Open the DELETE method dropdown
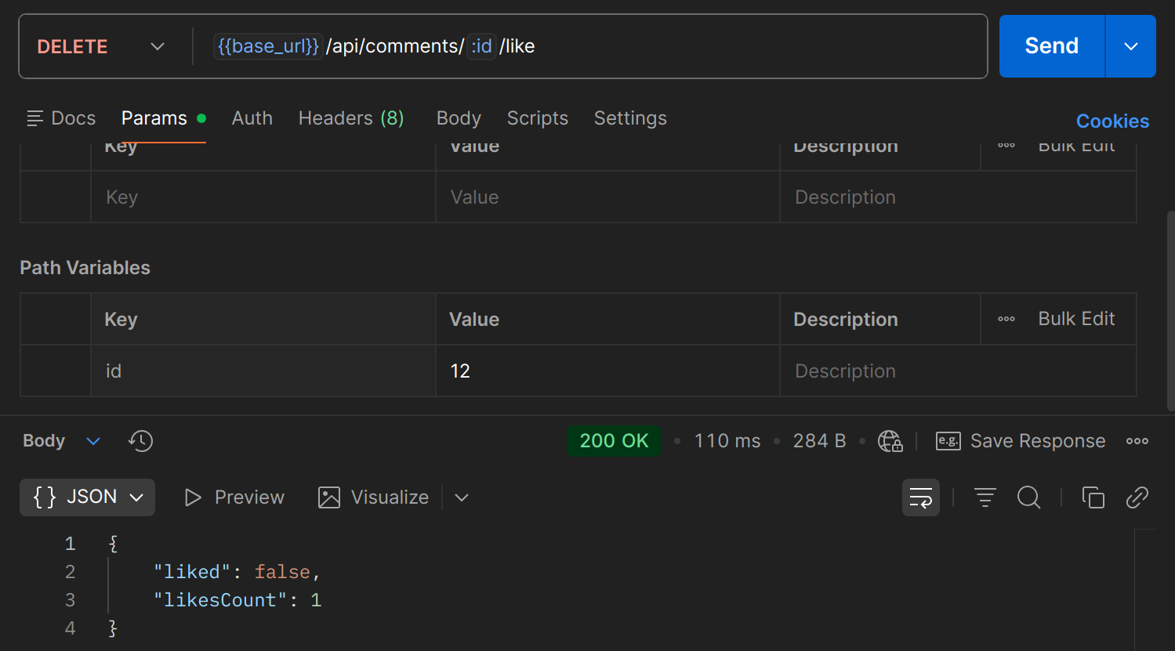The height and width of the screenshot is (651, 1175). point(100,46)
